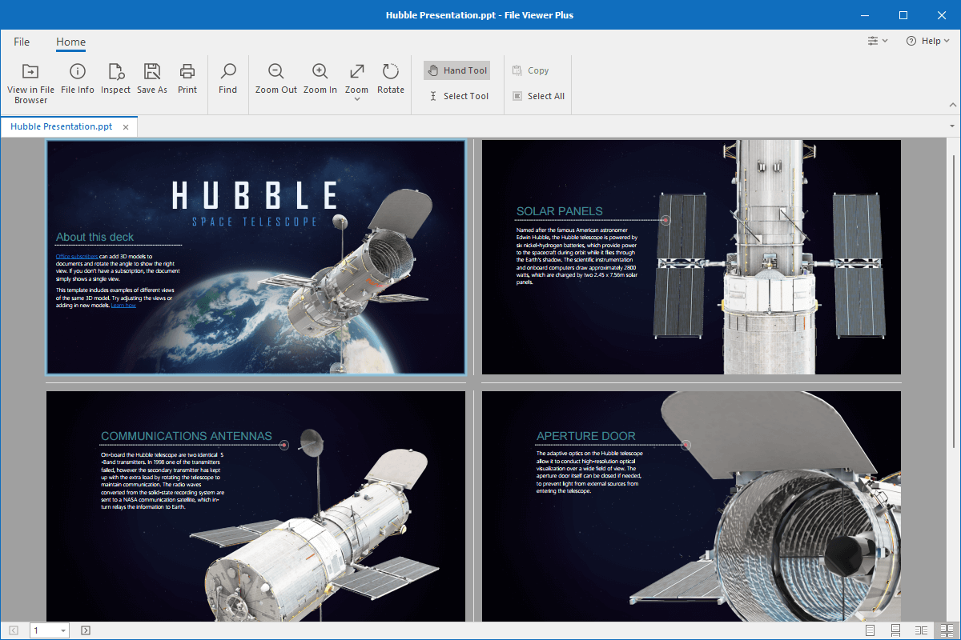Rotate the document view
This screenshot has width=961, height=640.
(391, 79)
